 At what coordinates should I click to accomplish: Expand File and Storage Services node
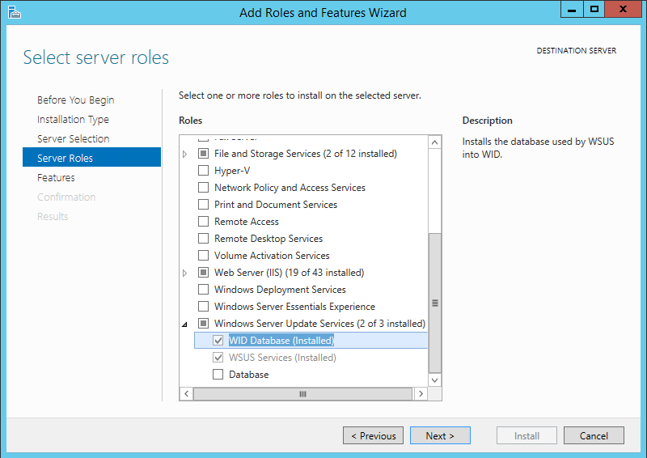(185, 154)
